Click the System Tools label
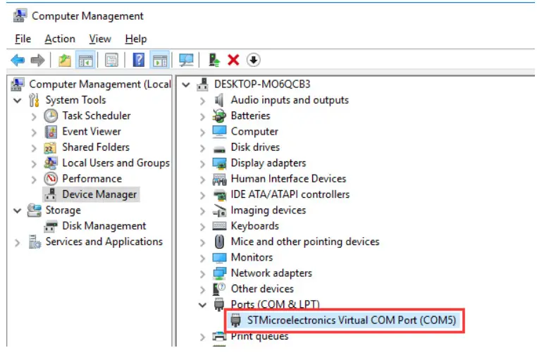537x355 pixels. point(75,100)
